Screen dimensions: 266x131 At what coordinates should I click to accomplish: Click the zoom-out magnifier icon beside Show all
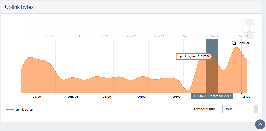234,43
